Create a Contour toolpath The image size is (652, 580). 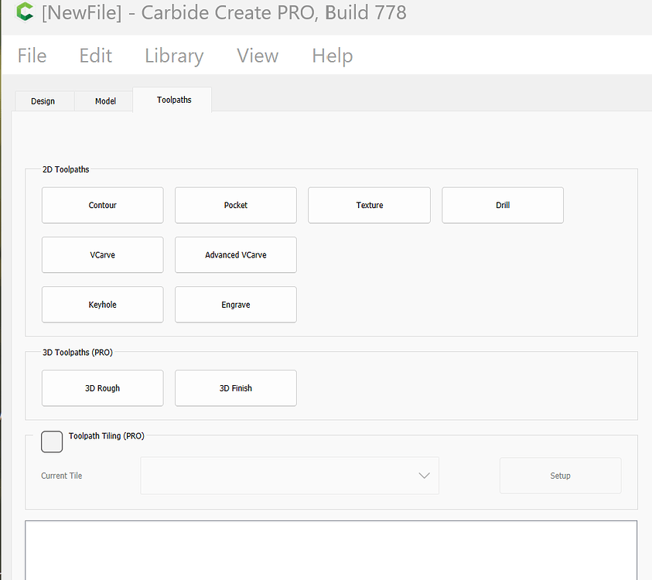(103, 205)
